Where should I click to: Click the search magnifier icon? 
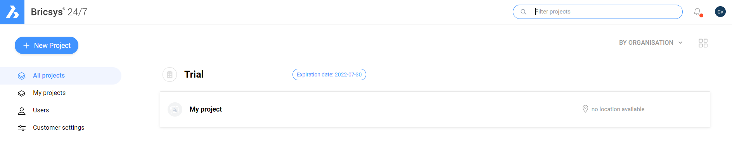[x=523, y=12]
